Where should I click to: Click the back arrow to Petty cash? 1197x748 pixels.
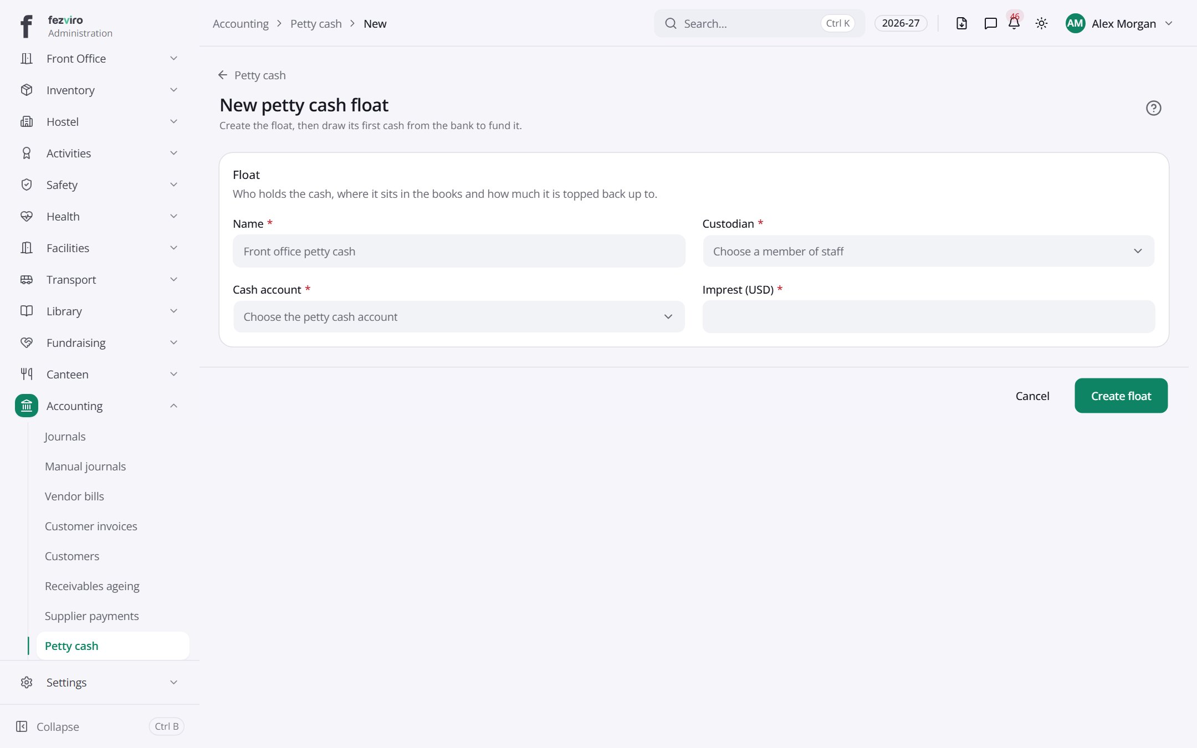point(223,75)
